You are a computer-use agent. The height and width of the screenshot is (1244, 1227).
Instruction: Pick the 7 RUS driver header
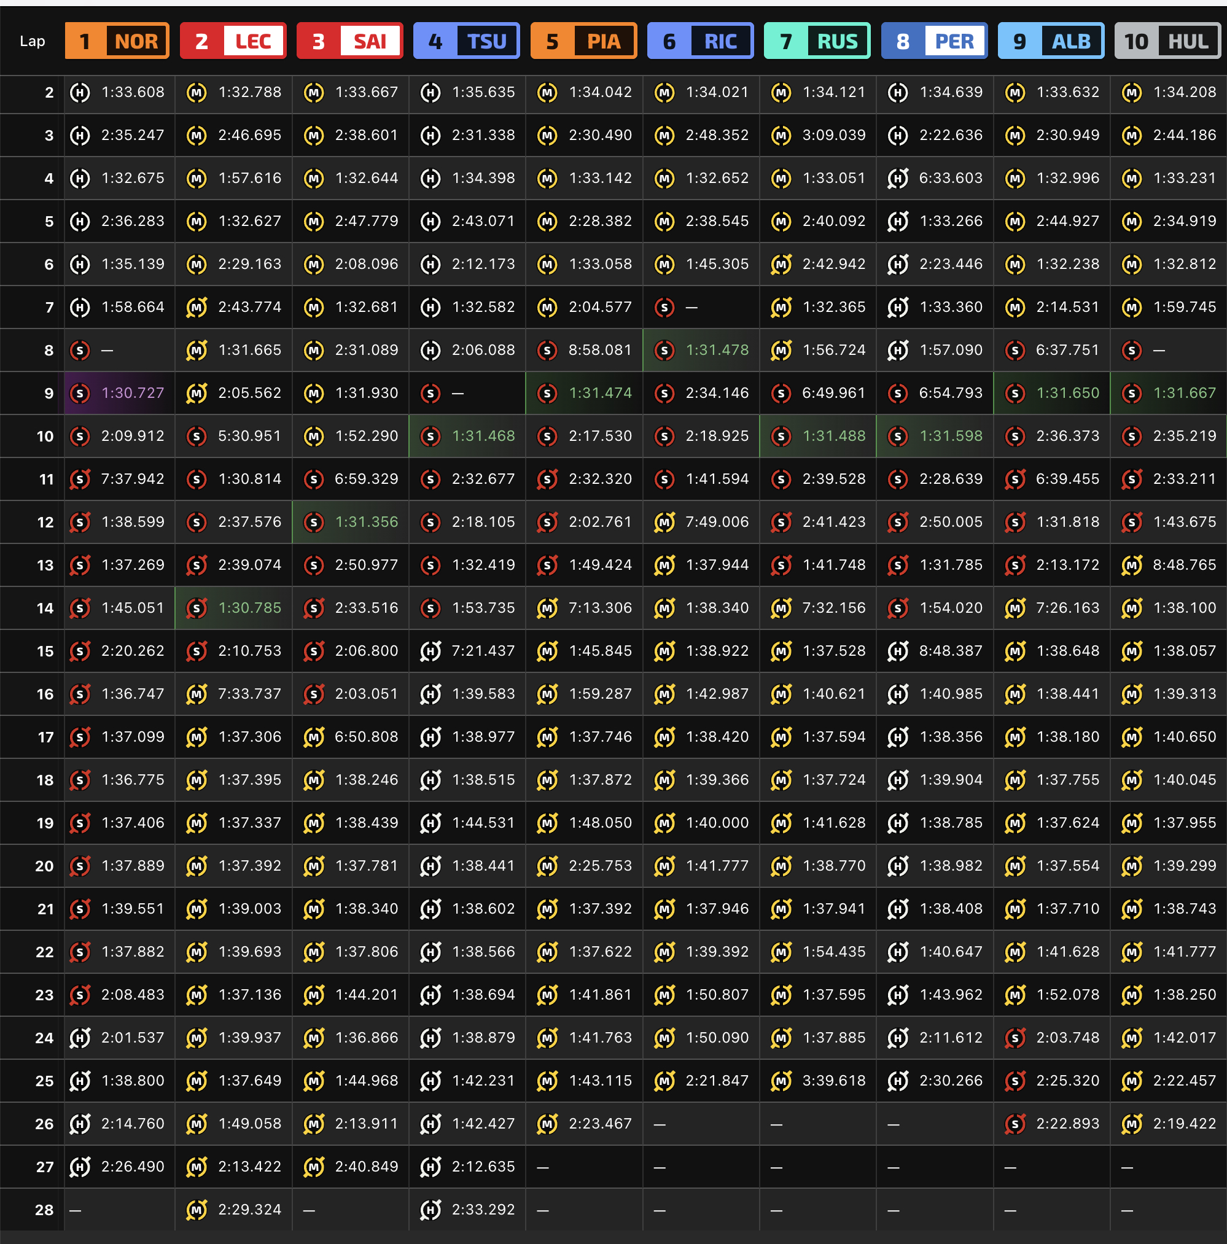pos(817,41)
